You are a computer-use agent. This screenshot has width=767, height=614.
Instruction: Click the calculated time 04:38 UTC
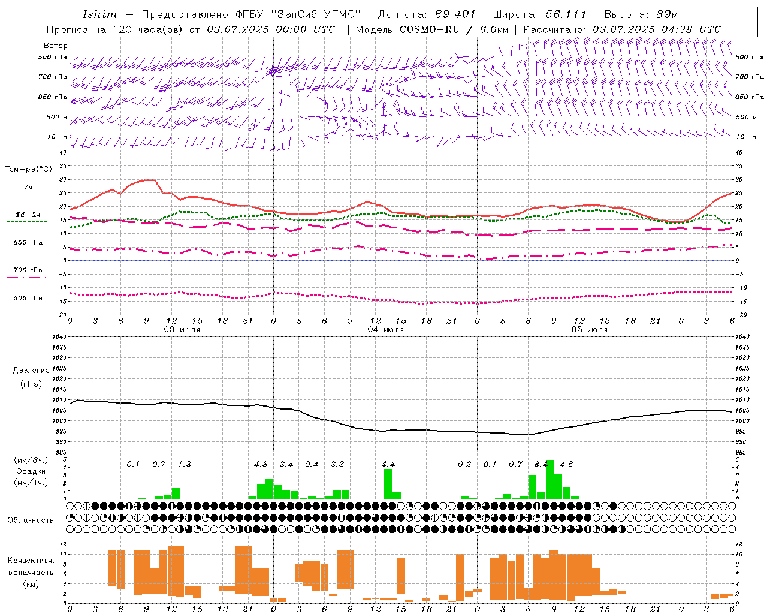click(x=691, y=29)
